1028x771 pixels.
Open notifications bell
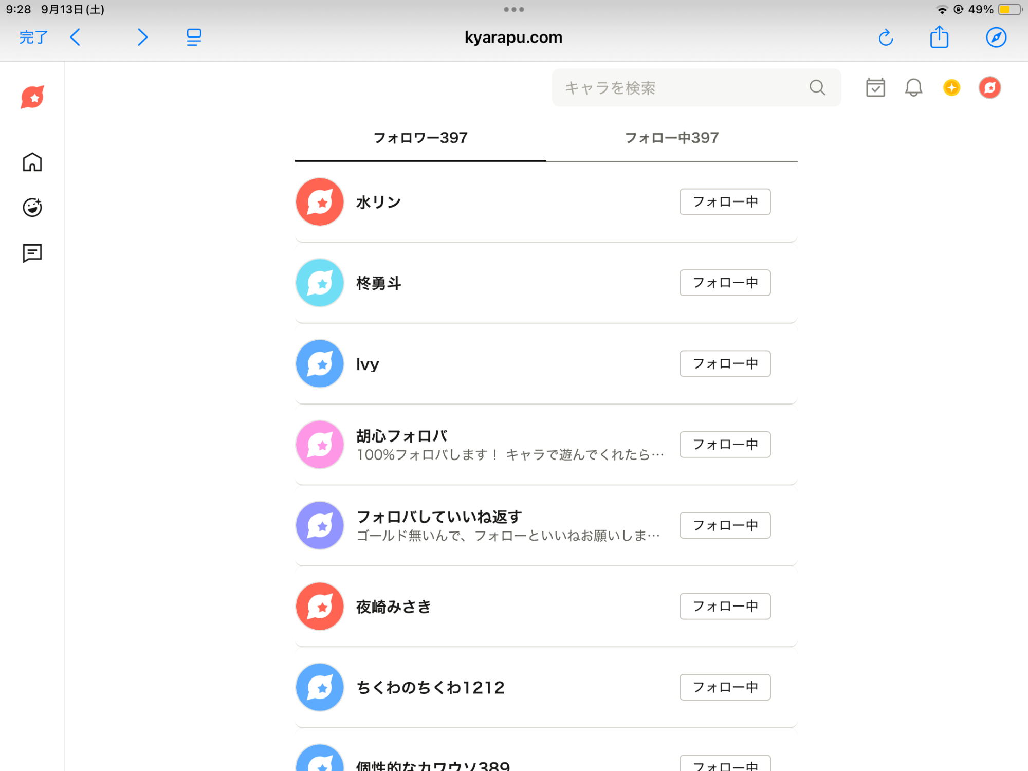point(913,88)
